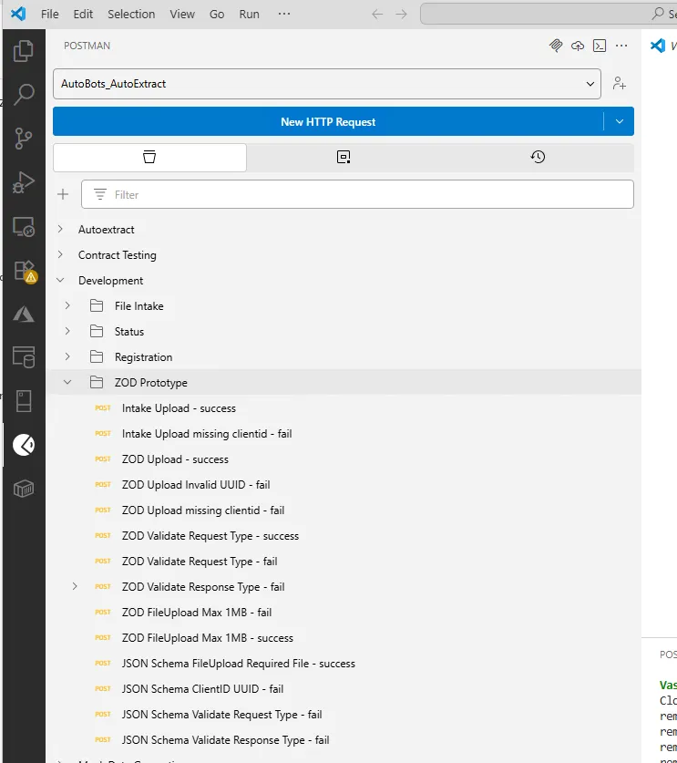
Task: Open the console icon in Postman header
Action: 600,46
